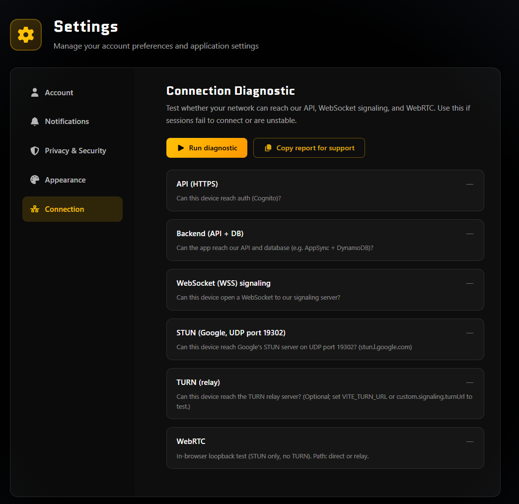519x504 pixels.
Task: Click the Notifications bell icon
Action: [35, 122]
